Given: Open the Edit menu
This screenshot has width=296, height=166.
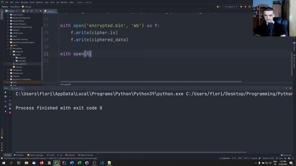Looking at the screenshot, I should click(x=12, y=2).
